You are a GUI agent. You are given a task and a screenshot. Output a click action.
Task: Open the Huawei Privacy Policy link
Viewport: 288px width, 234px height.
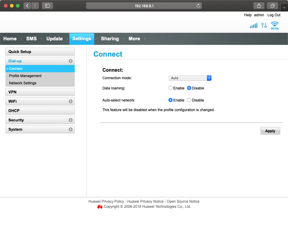[106, 201]
